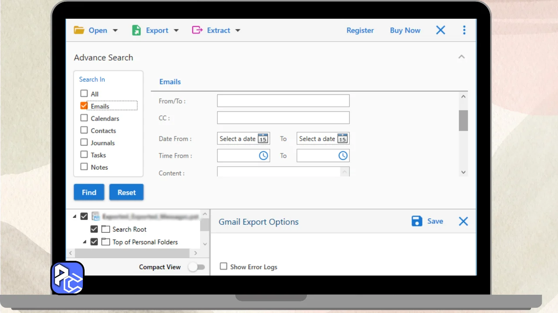The image size is (558, 313).
Task: Toggle the Compact View switch
Action: coord(197,267)
